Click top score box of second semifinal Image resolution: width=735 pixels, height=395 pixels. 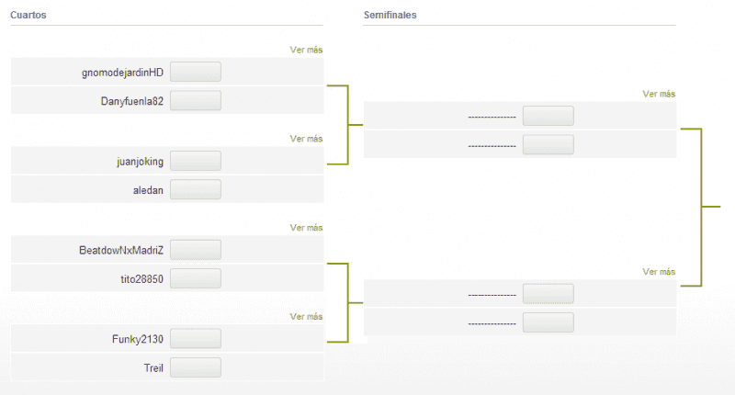(548, 294)
